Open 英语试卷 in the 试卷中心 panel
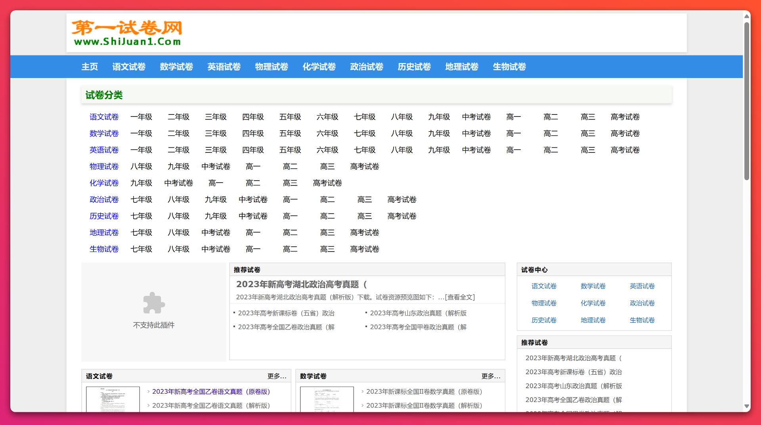Screen dimensions: 761x425 click(642, 286)
